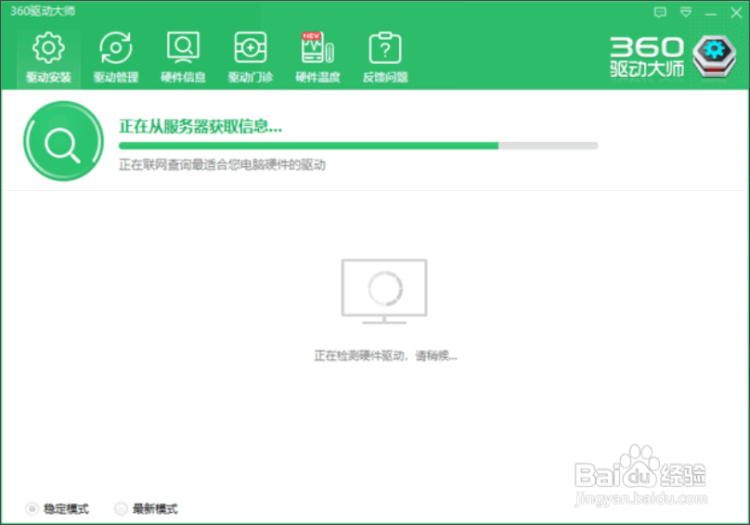Click the text 正在检测硬件驱动，请稍候...
750x525 pixels.
coord(385,356)
